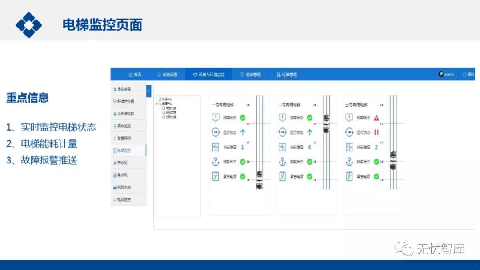This screenshot has height=270, width=480.
Task: Switch to the 系统设置 tab
Action: 167,75
